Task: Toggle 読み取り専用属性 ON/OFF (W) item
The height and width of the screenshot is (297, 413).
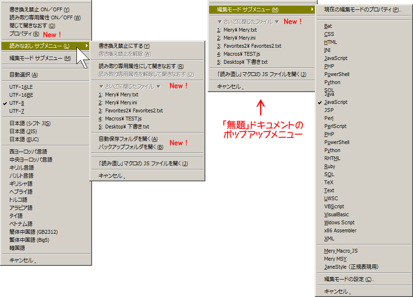Action: (x=45, y=17)
